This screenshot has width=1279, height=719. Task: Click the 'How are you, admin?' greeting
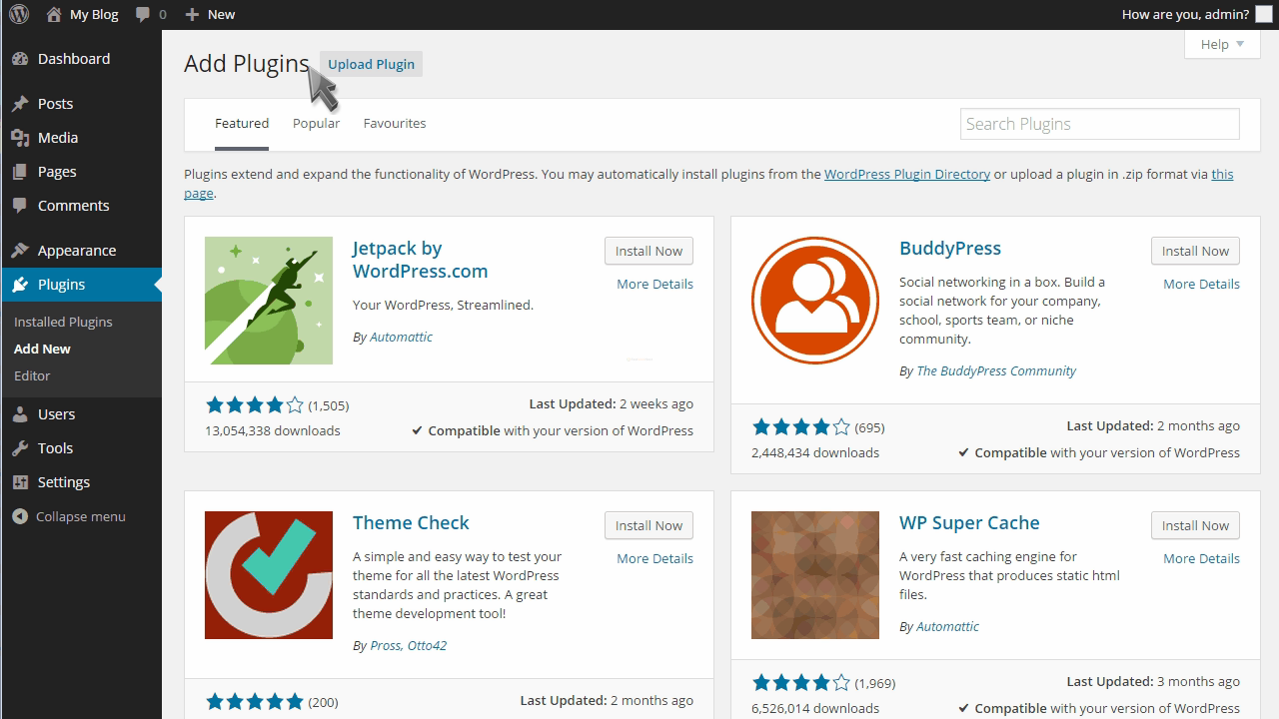point(1185,14)
